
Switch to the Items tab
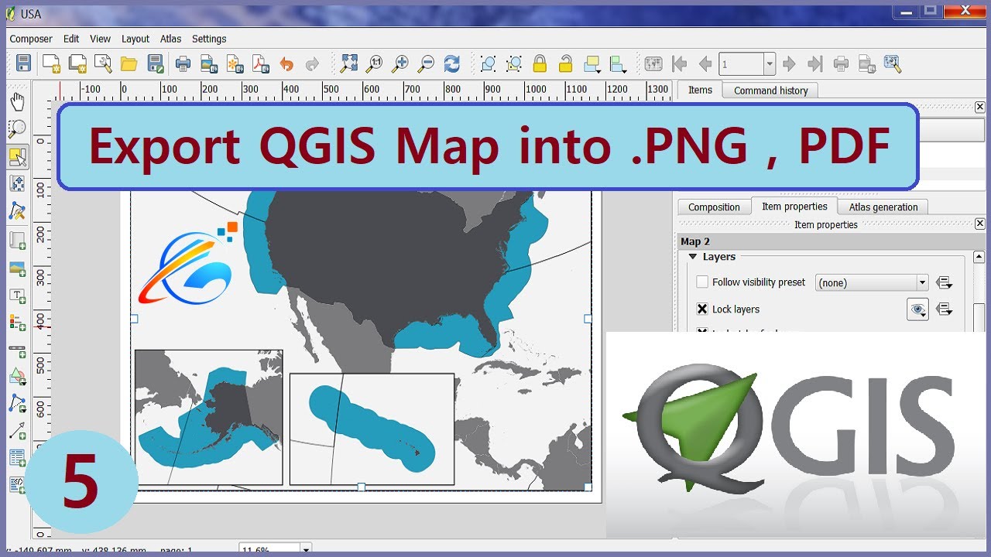click(700, 90)
